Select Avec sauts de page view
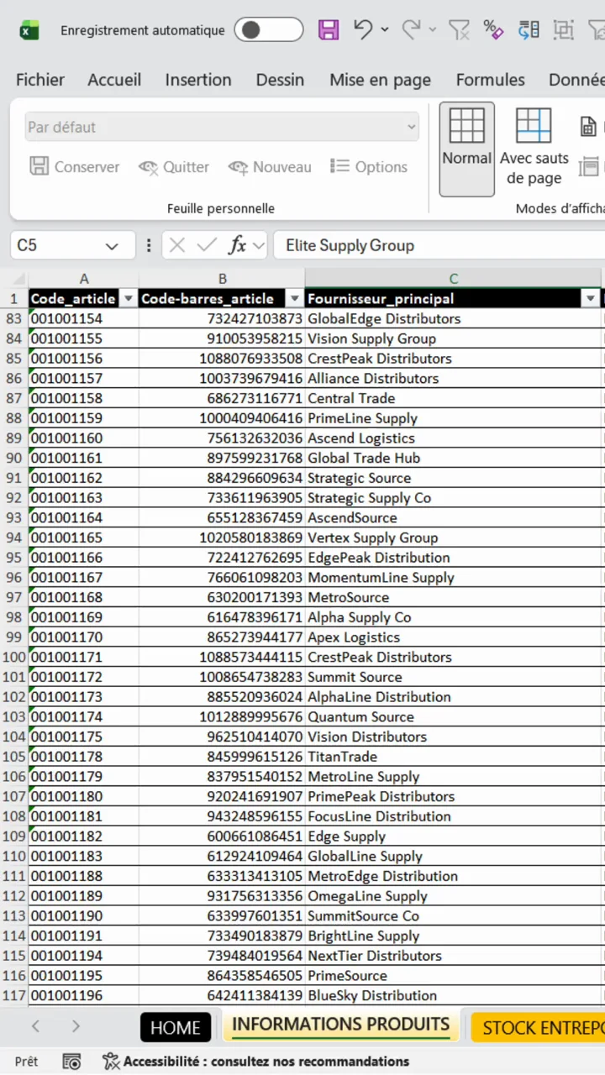The width and height of the screenshot is (605, 1075). [x=534, y=149]
